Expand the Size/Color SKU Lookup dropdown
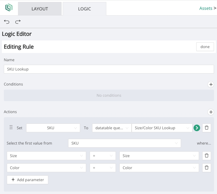217x194 pixels. pos(162,128)
